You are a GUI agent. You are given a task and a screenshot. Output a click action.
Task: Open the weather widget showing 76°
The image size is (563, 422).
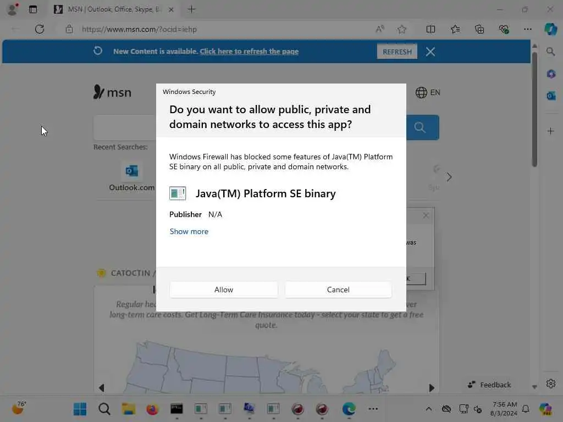[x=19, y=408]
